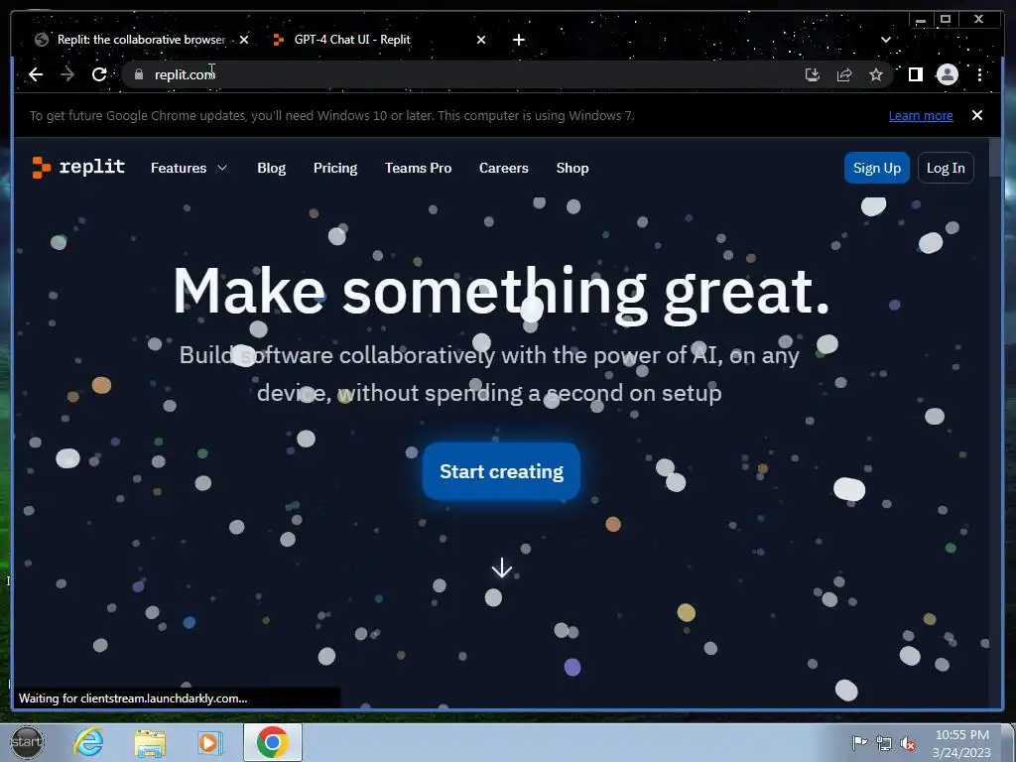1016x762 pixels.
Task: Click the Action Center flag icon
Action: pyautogui.click(x=859, y=743)
